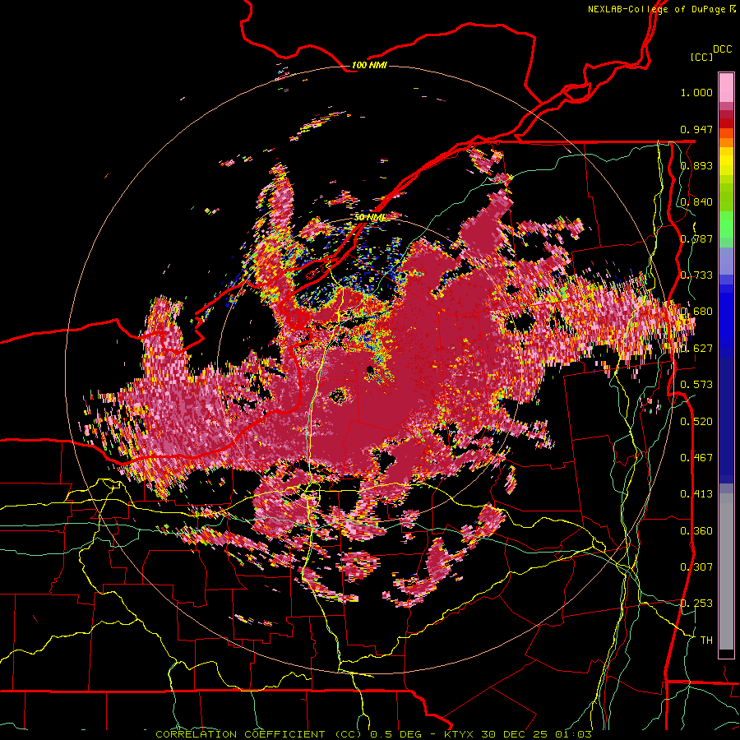
Task: Pick the light pink top segment of color scale
Action: coord(726,87)
